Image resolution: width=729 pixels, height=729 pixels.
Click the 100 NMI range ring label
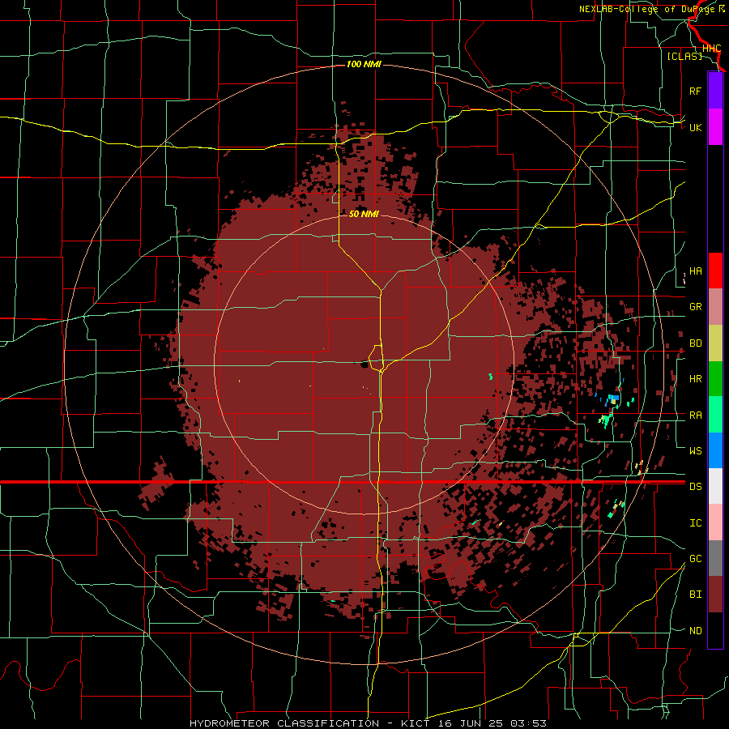point(364,64)
